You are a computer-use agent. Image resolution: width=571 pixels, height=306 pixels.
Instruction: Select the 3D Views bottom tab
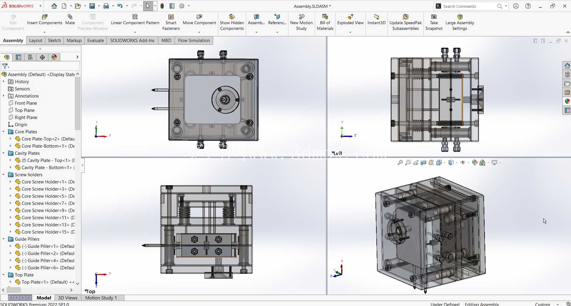tap(68, 298)
